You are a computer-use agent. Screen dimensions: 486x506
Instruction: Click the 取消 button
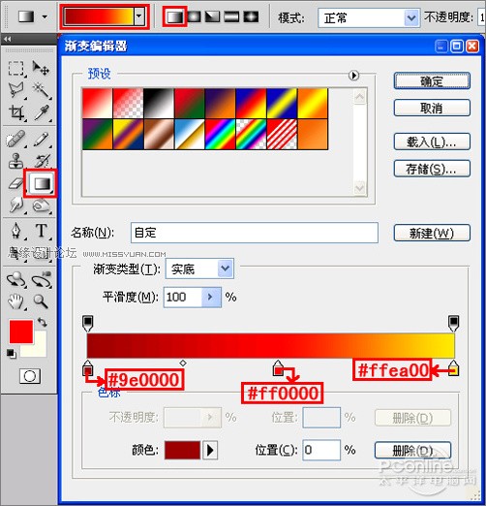tap(432, 108)
